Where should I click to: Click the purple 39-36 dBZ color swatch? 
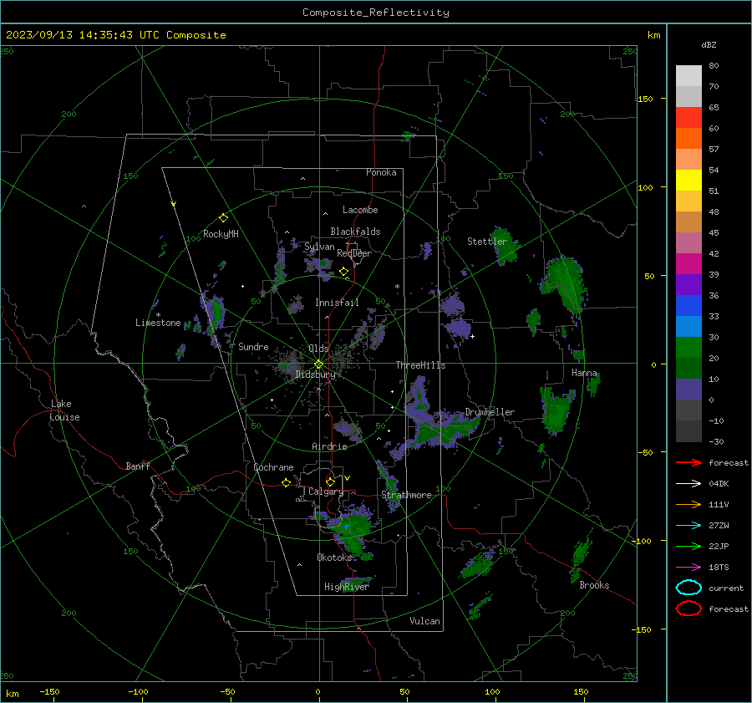[x=688, y=285]
